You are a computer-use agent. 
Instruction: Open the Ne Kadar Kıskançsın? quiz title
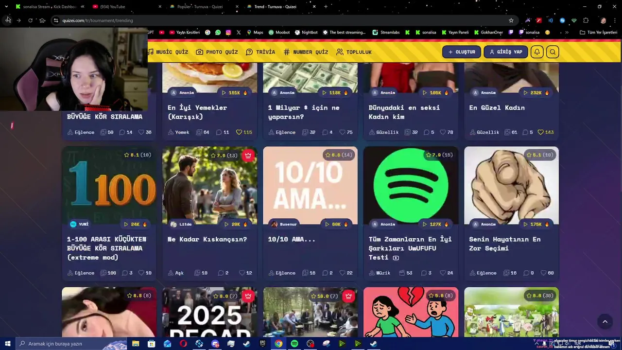207,239
